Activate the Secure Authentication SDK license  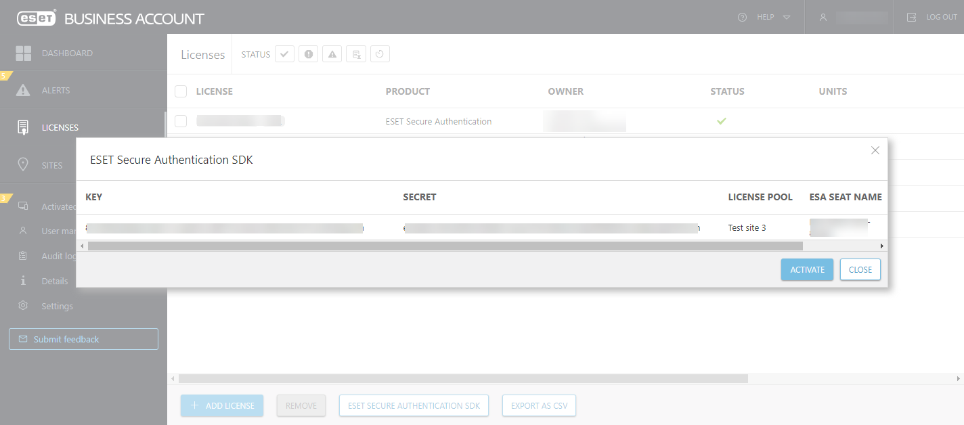point(807,269)
